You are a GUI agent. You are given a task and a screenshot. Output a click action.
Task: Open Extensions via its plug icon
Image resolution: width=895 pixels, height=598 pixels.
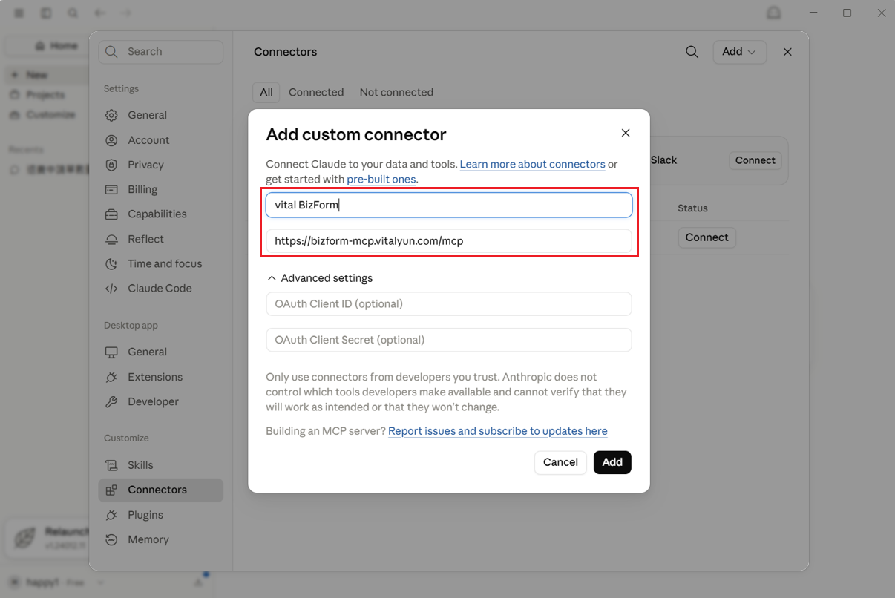[x=111, y=377]
